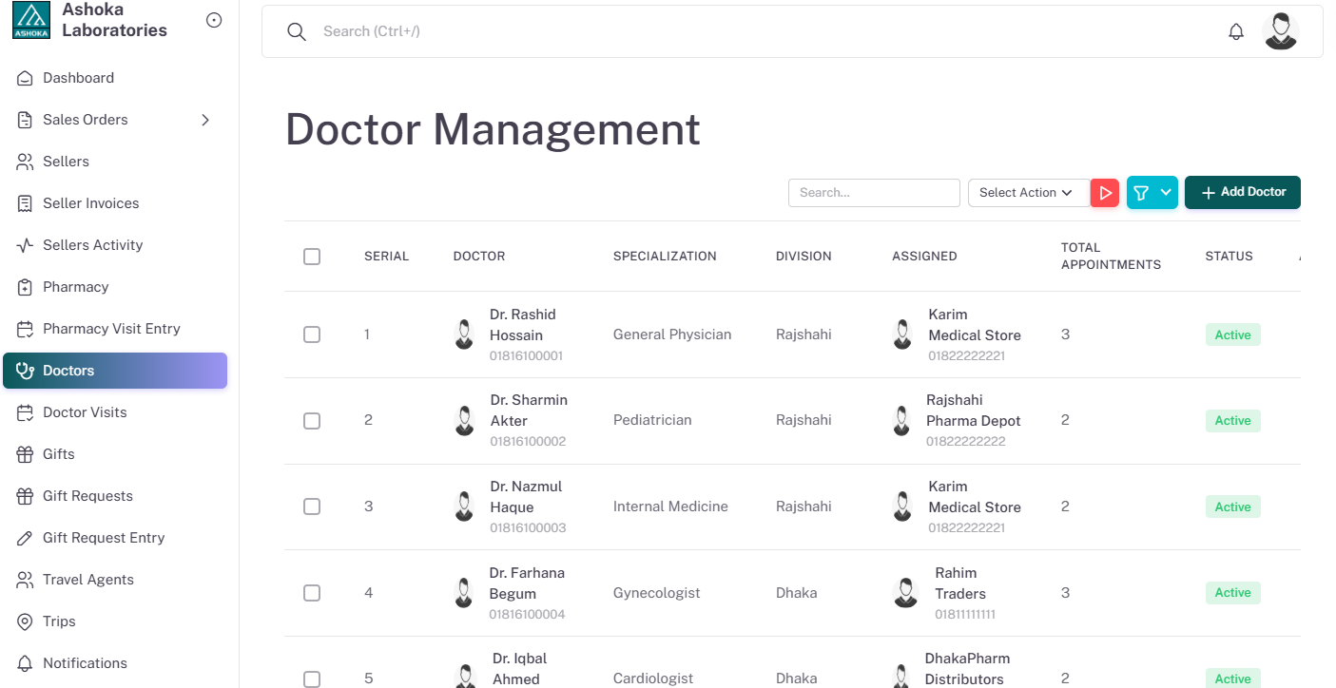The height and width of the screenshot is (688, 1336).
Task: Click the Rajshahi Pharma Depot assigned seller
Action: point(974,411)
